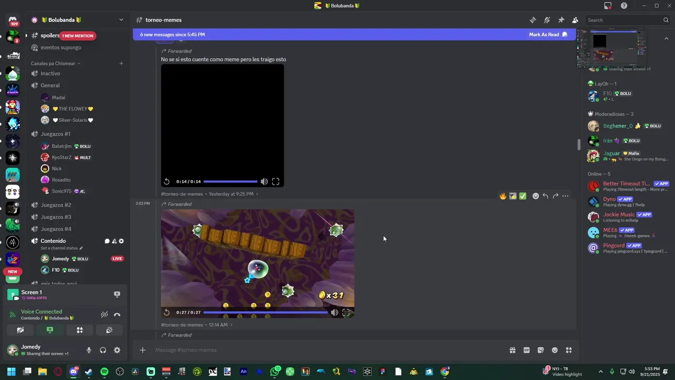
Task: Open the emoji picker in message bar
Action: coord(555,350)
